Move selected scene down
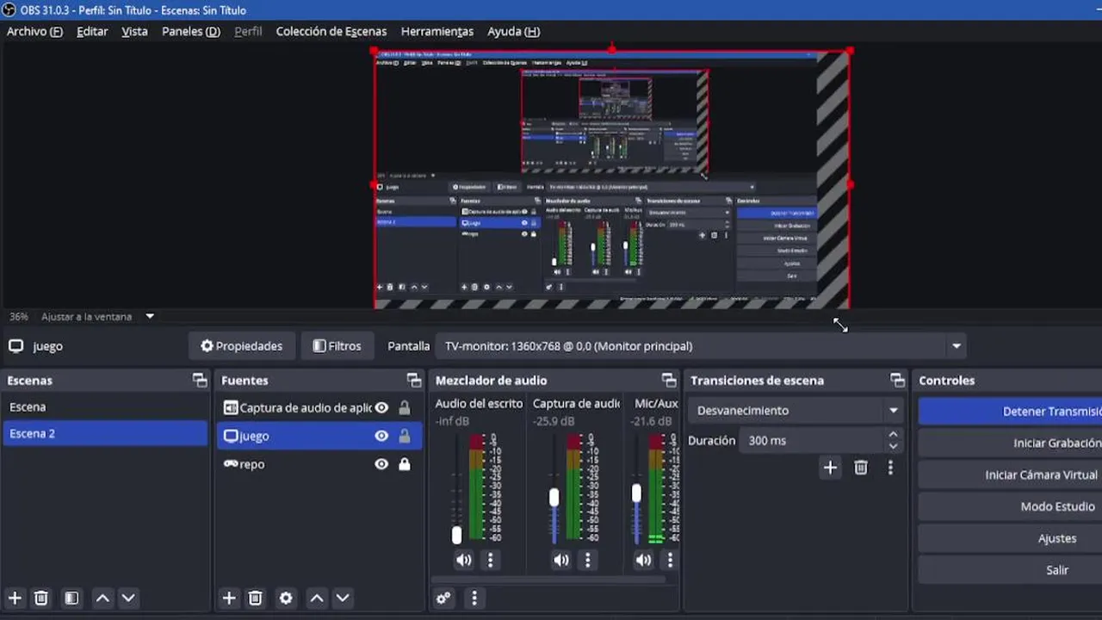The image size is (1102, 620). click(128, 598)
